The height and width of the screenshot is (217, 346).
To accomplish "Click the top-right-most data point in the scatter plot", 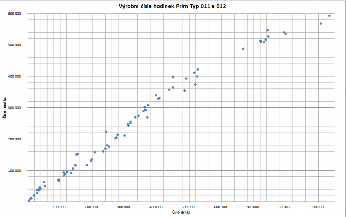I will 329,16.
